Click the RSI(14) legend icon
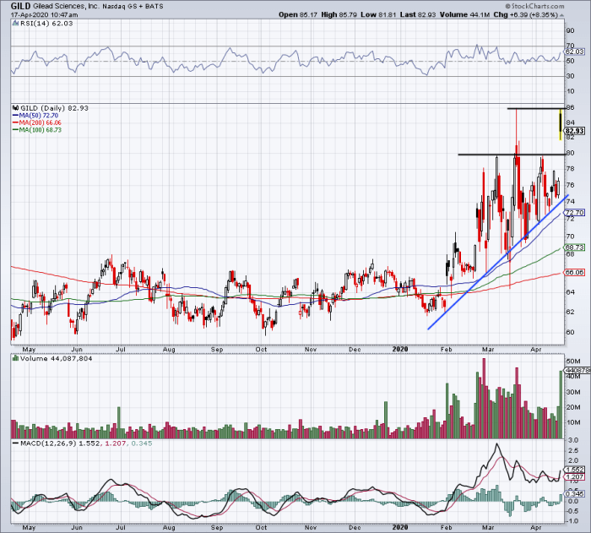Screen dimensions: 591x533 15,24
